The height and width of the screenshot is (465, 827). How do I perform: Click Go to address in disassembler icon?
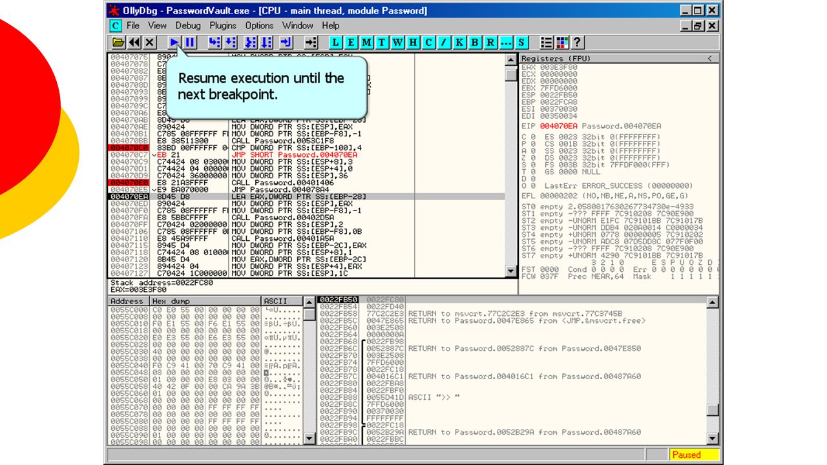click(311, 42)
